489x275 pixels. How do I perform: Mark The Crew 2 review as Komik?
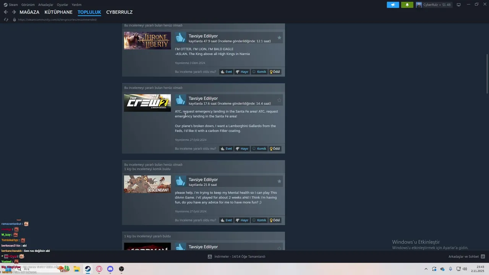point(259,149)
